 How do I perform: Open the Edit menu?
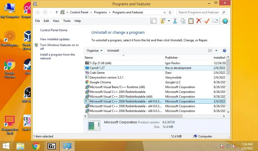pos(46,21)
